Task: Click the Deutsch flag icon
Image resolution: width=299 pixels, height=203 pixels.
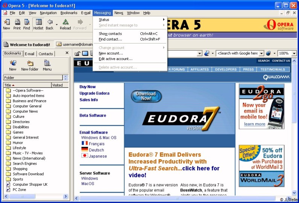Action: (x=85, y=149)
